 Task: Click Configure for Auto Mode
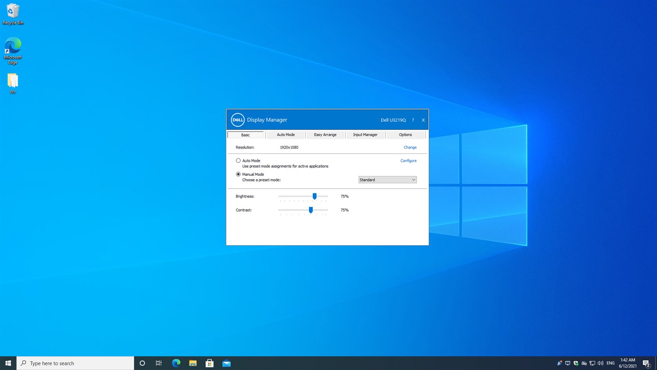pos(408,160)
